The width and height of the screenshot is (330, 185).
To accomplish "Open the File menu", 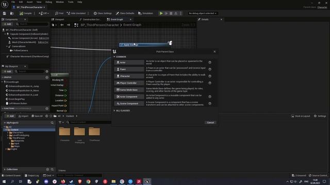I will pos(13,2).
